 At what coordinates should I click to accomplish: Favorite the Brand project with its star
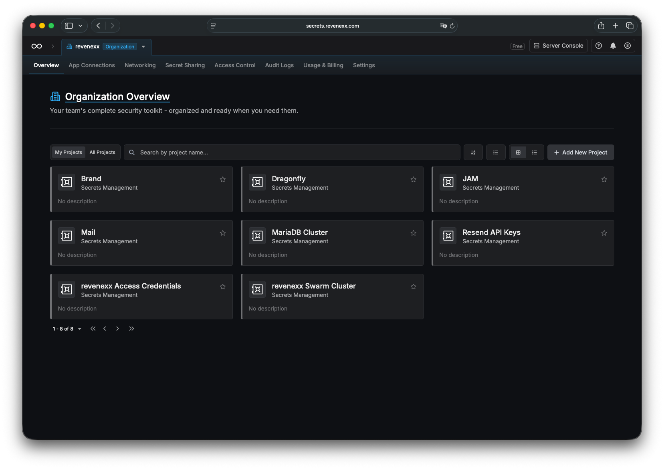(223, 179)
